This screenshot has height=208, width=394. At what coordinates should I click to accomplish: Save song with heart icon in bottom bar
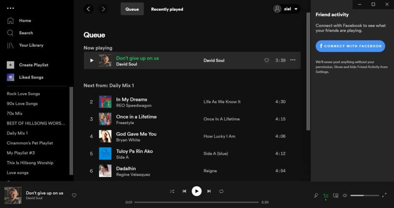74,195
